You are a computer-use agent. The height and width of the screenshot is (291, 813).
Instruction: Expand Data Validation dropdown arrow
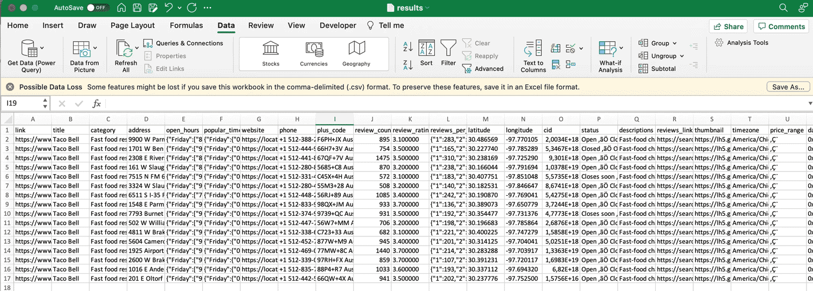point(581,49)
